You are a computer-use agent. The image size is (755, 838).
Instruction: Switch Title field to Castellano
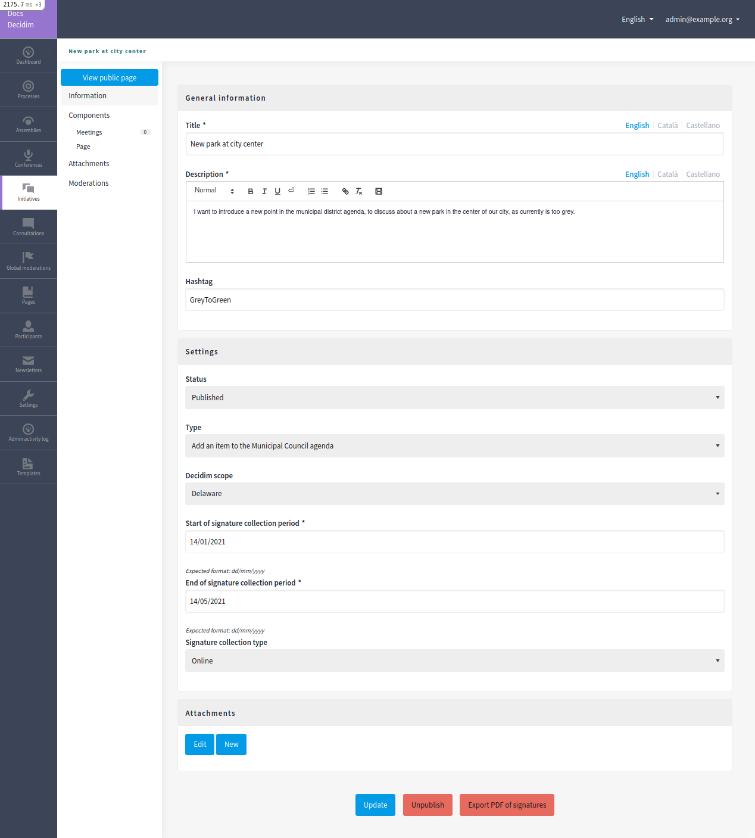click(703, 125)
